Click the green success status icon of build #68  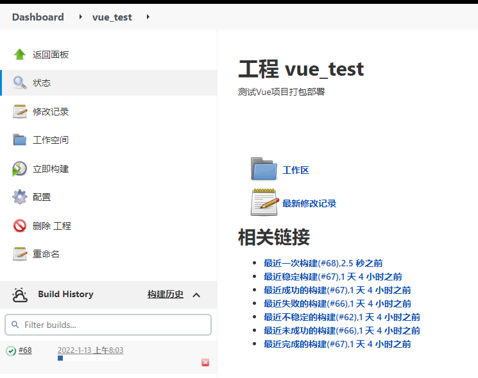point(11,351)
